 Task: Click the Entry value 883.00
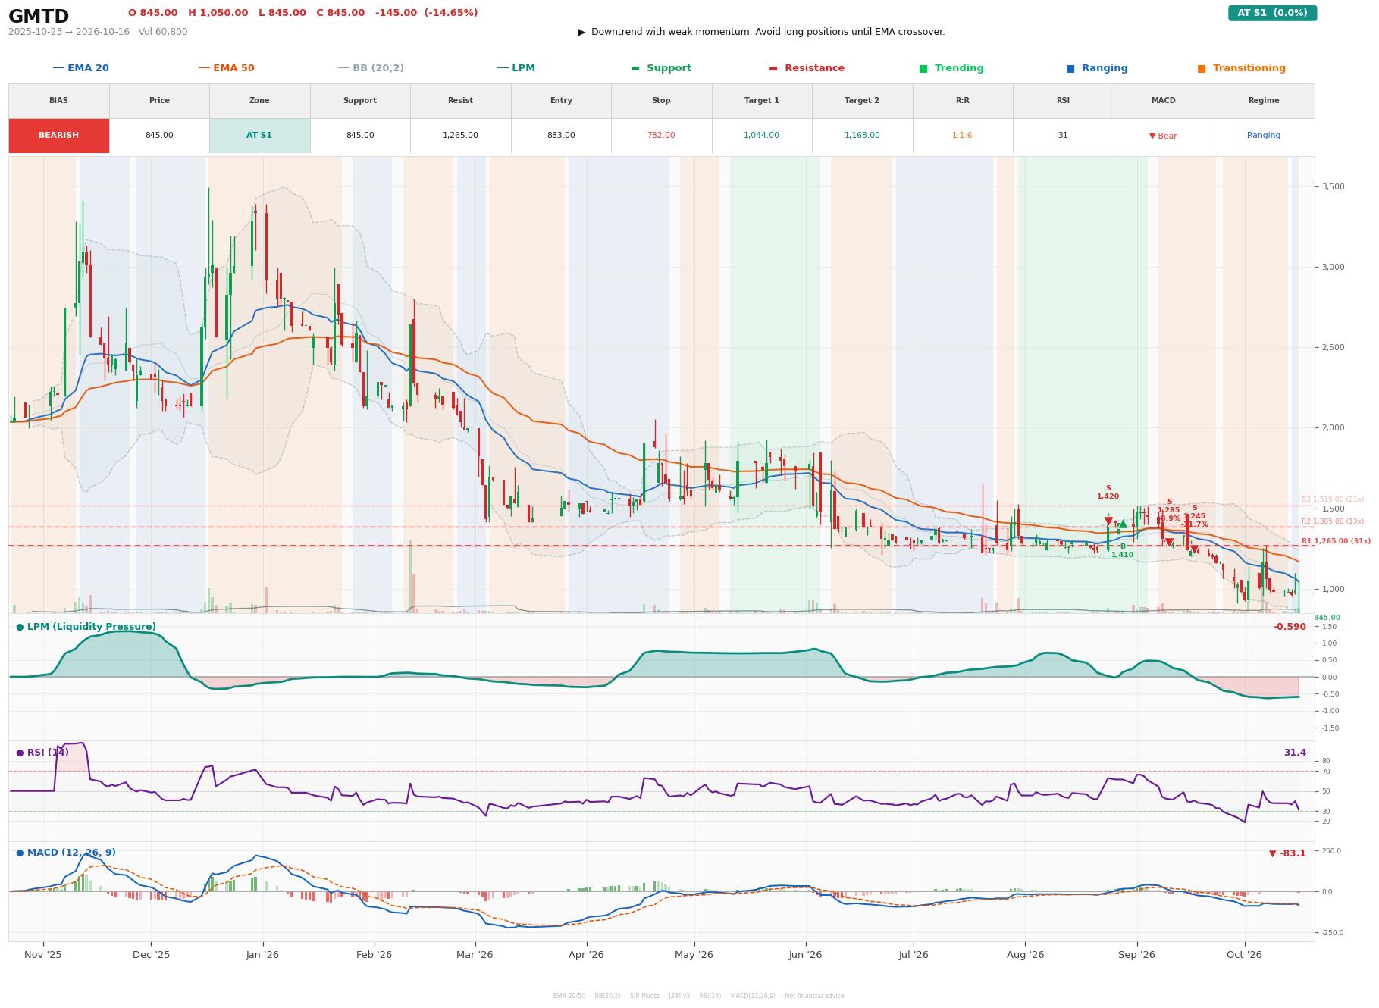point(561,136)
